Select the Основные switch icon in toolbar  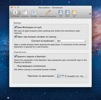[x=15, y=13]
